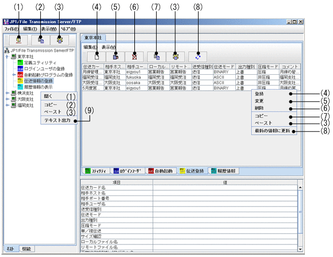Switch to the 機能 tab at bottom left

point(27,248)
